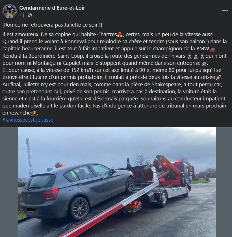Click the first gendarme emoji after Thivars
The image size is (232, 237).
189,56
